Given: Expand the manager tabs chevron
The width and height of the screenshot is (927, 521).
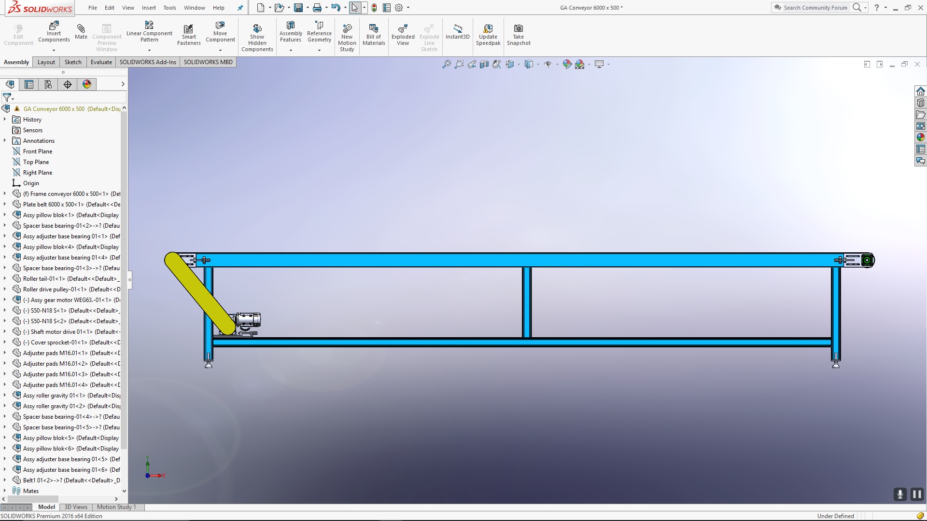Looking at the screenshot, I should [x=123, y=84].
